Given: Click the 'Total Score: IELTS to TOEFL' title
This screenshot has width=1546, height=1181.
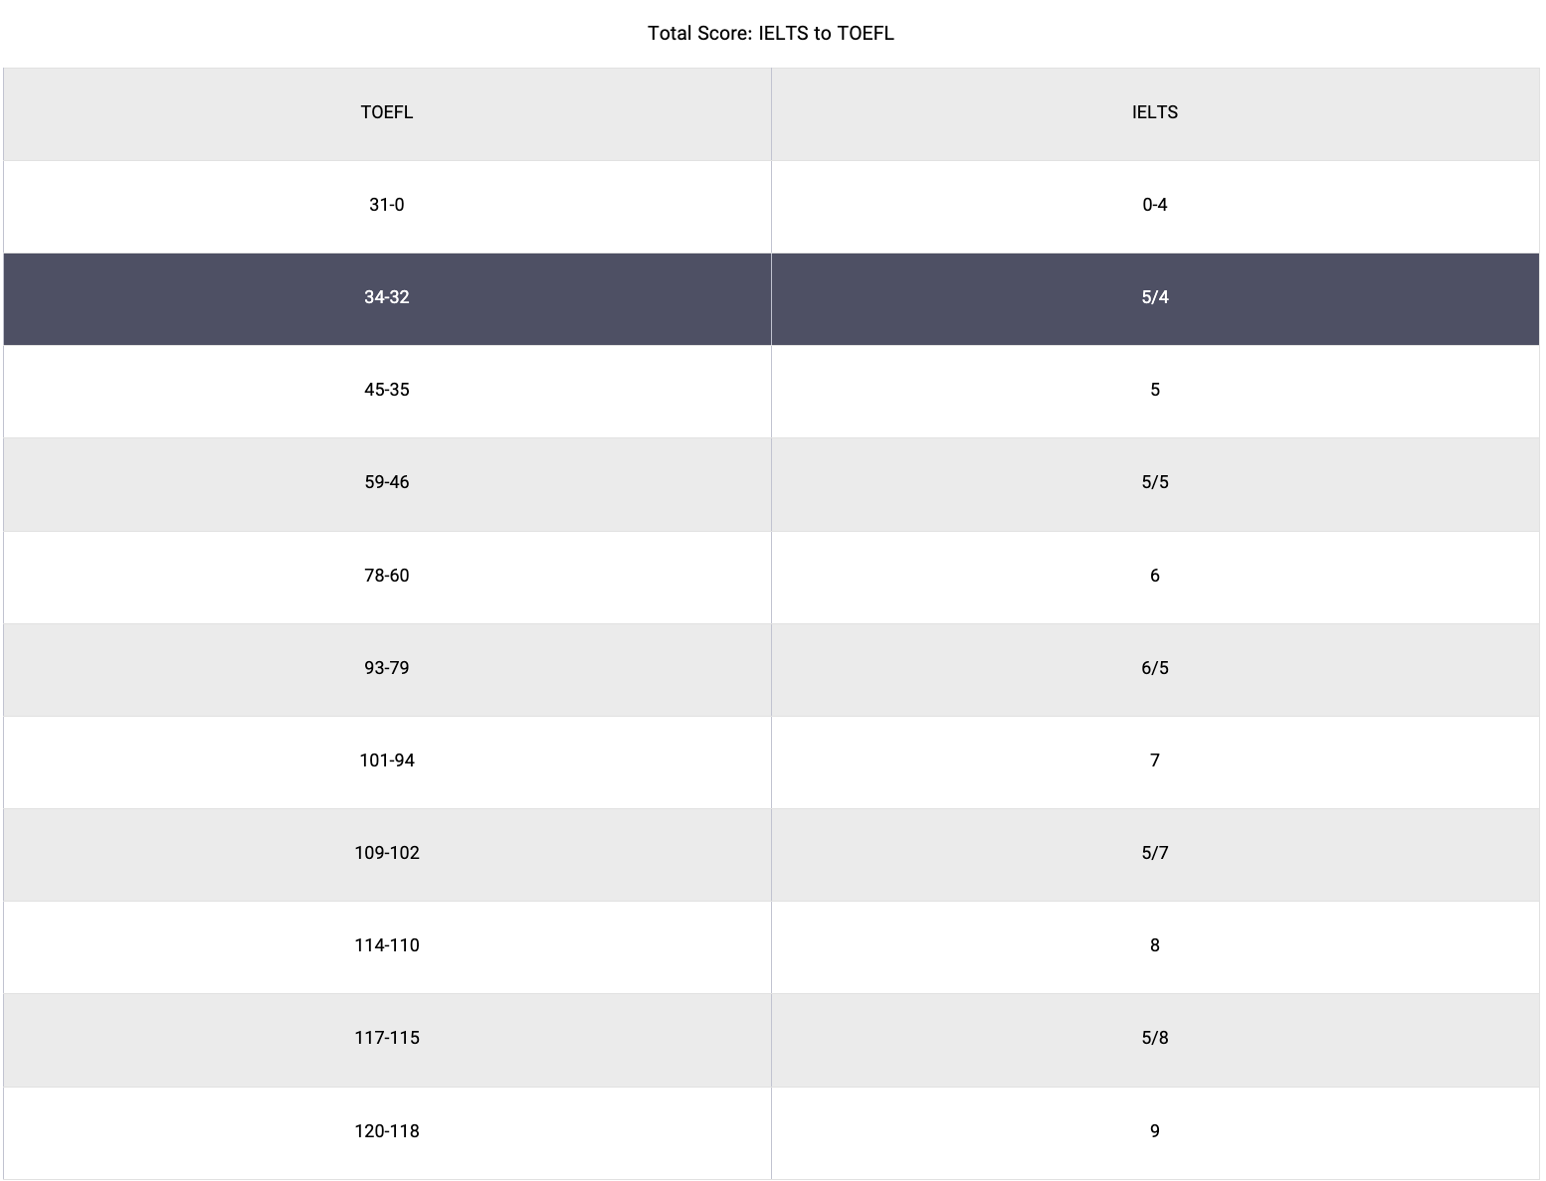Looking at the screenshot, I should tap(771, 34).
